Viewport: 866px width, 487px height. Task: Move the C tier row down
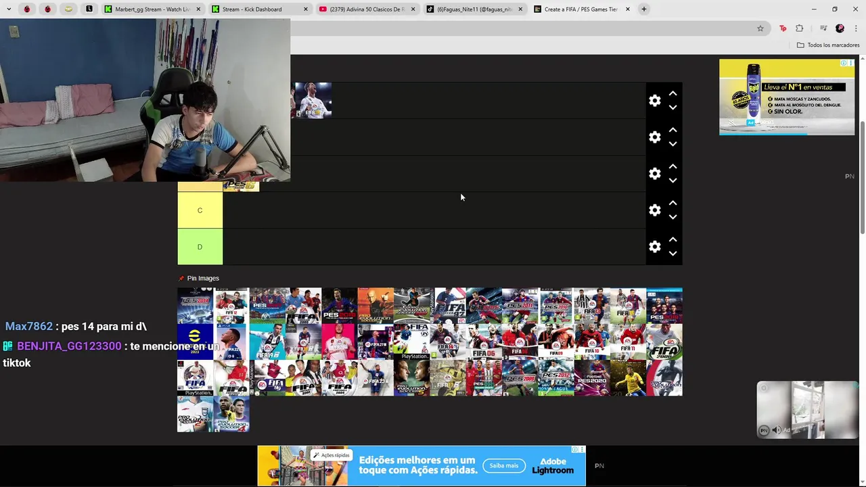point(673,217)
